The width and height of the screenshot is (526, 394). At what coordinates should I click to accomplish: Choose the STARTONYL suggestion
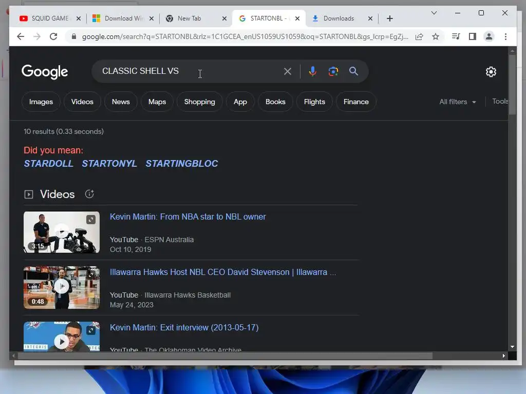point(109,164)
